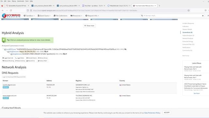Screen dimensions: 209x118
Task: Jump to Extracted Files in the sidebar
Action: tap(188, 45)
